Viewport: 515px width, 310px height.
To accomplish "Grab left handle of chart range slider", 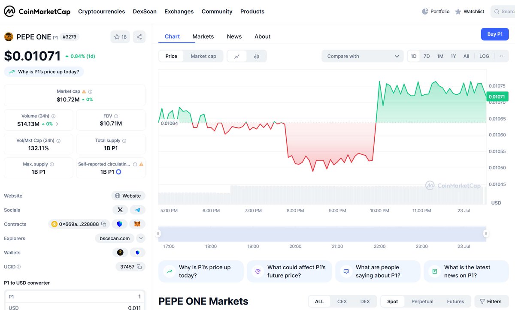I will [158, 234].
